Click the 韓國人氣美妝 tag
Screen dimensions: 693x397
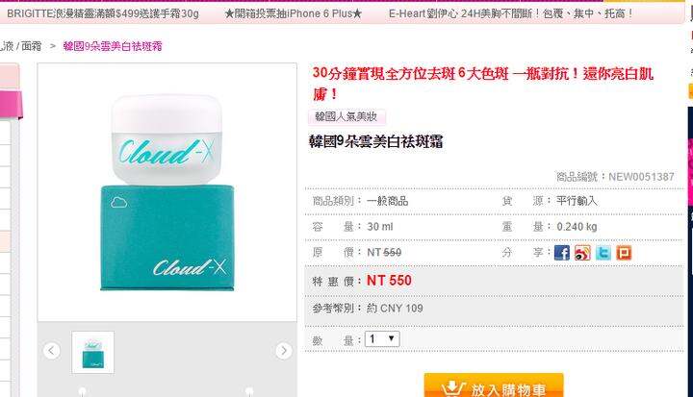tap(346, 117)
